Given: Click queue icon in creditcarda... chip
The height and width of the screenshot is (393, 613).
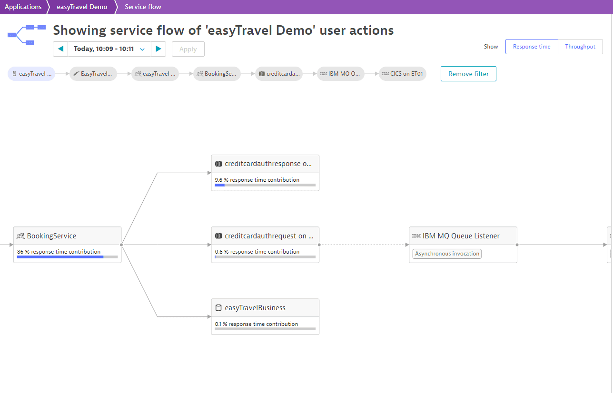Looking at the screenshot, I should (x=262, y=74).
